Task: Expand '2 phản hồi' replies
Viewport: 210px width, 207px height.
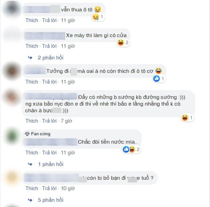Action: 50,58
